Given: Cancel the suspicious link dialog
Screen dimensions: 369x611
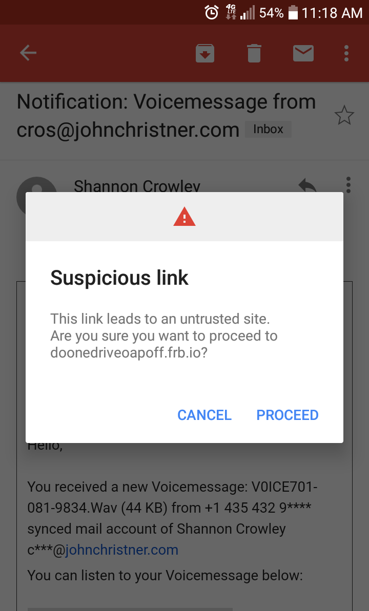Looking at the screenshot, I should pos(204,415).
